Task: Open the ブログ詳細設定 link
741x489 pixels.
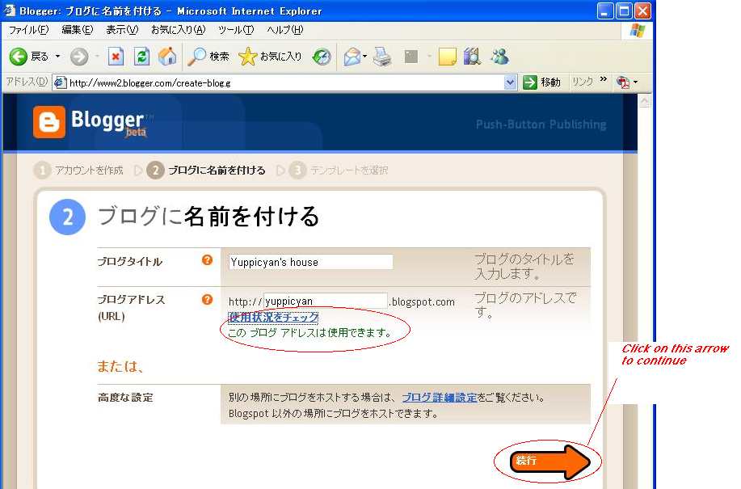Action: coord(439,398)
